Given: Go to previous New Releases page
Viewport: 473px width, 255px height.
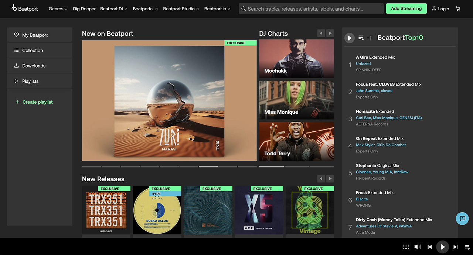Looking at the screenshot, I should (321, 179).
